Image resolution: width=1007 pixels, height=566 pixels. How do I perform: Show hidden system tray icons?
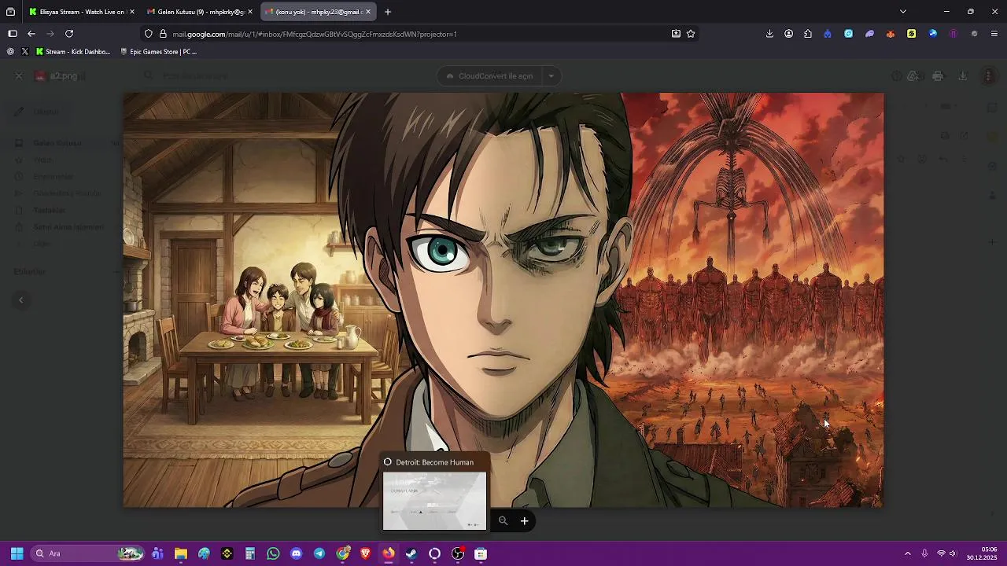point(907,553)
